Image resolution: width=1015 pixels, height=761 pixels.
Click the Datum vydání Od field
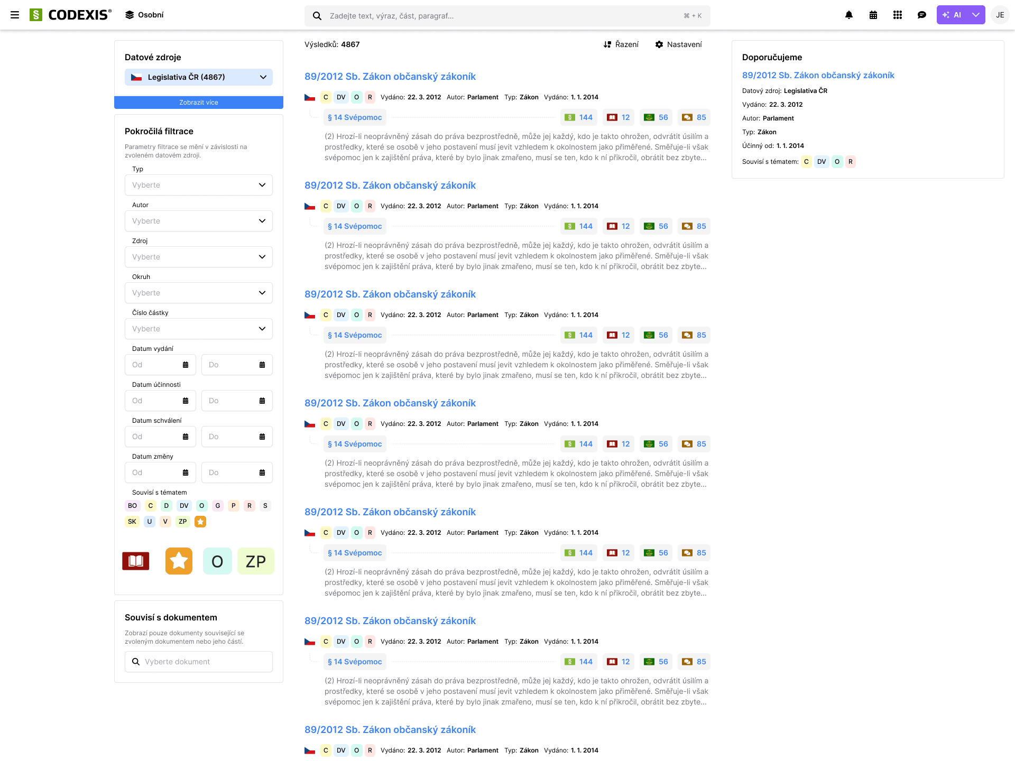(x=161, y=365)
